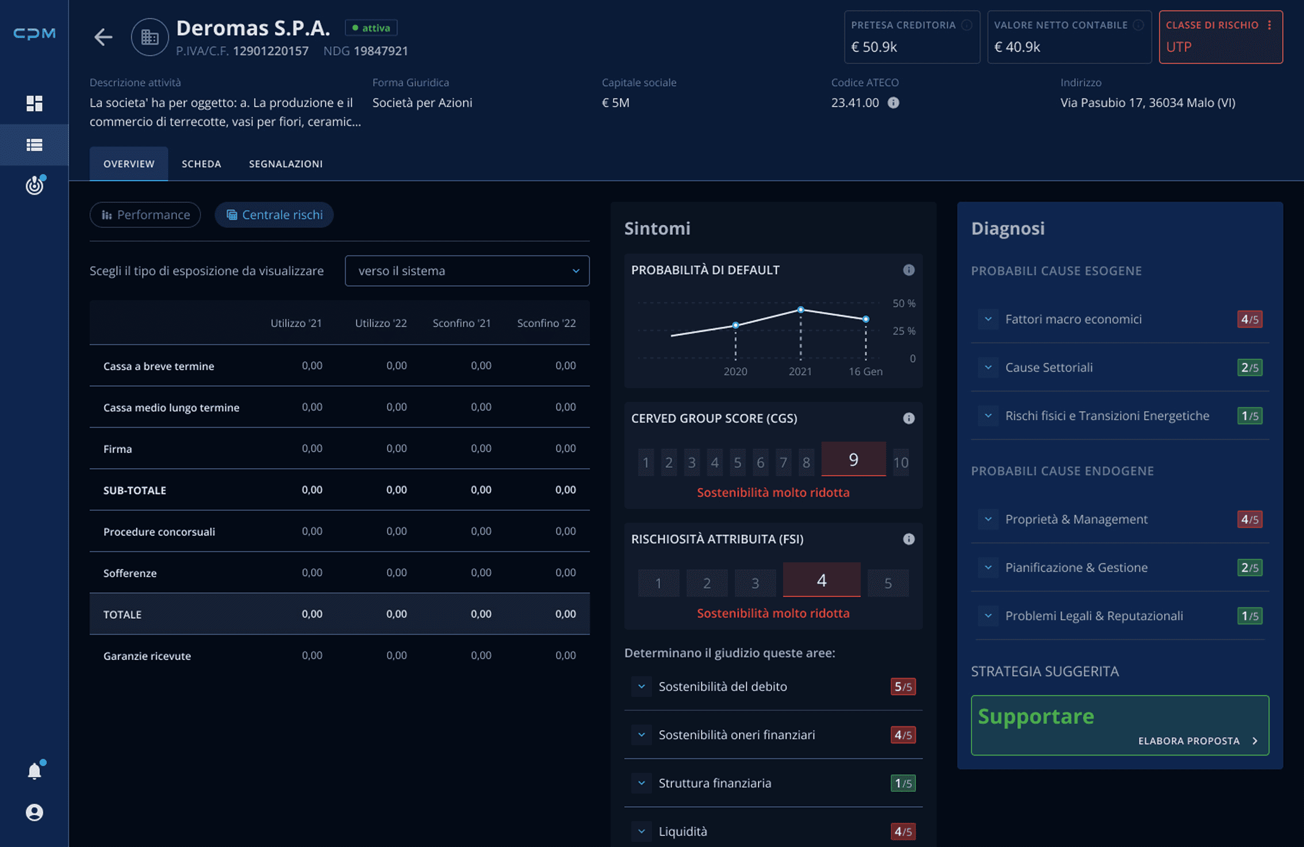The width and height of the screenshot is (1304, 847).
Task: Open the user account icon
Action: [34, 812]
